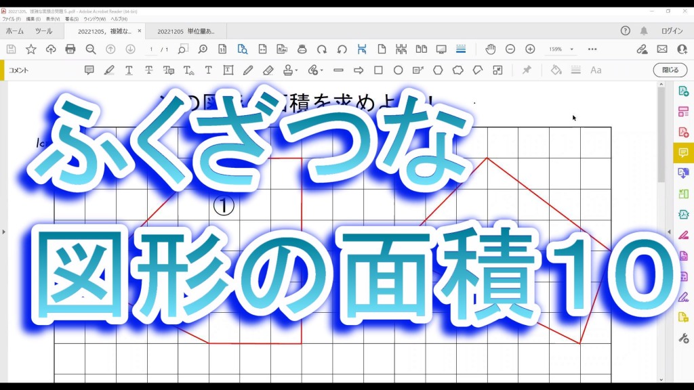Screen dimensions: 694x390
Task: Open the 159% zoom level dropdown
Action: coord(571,49)
